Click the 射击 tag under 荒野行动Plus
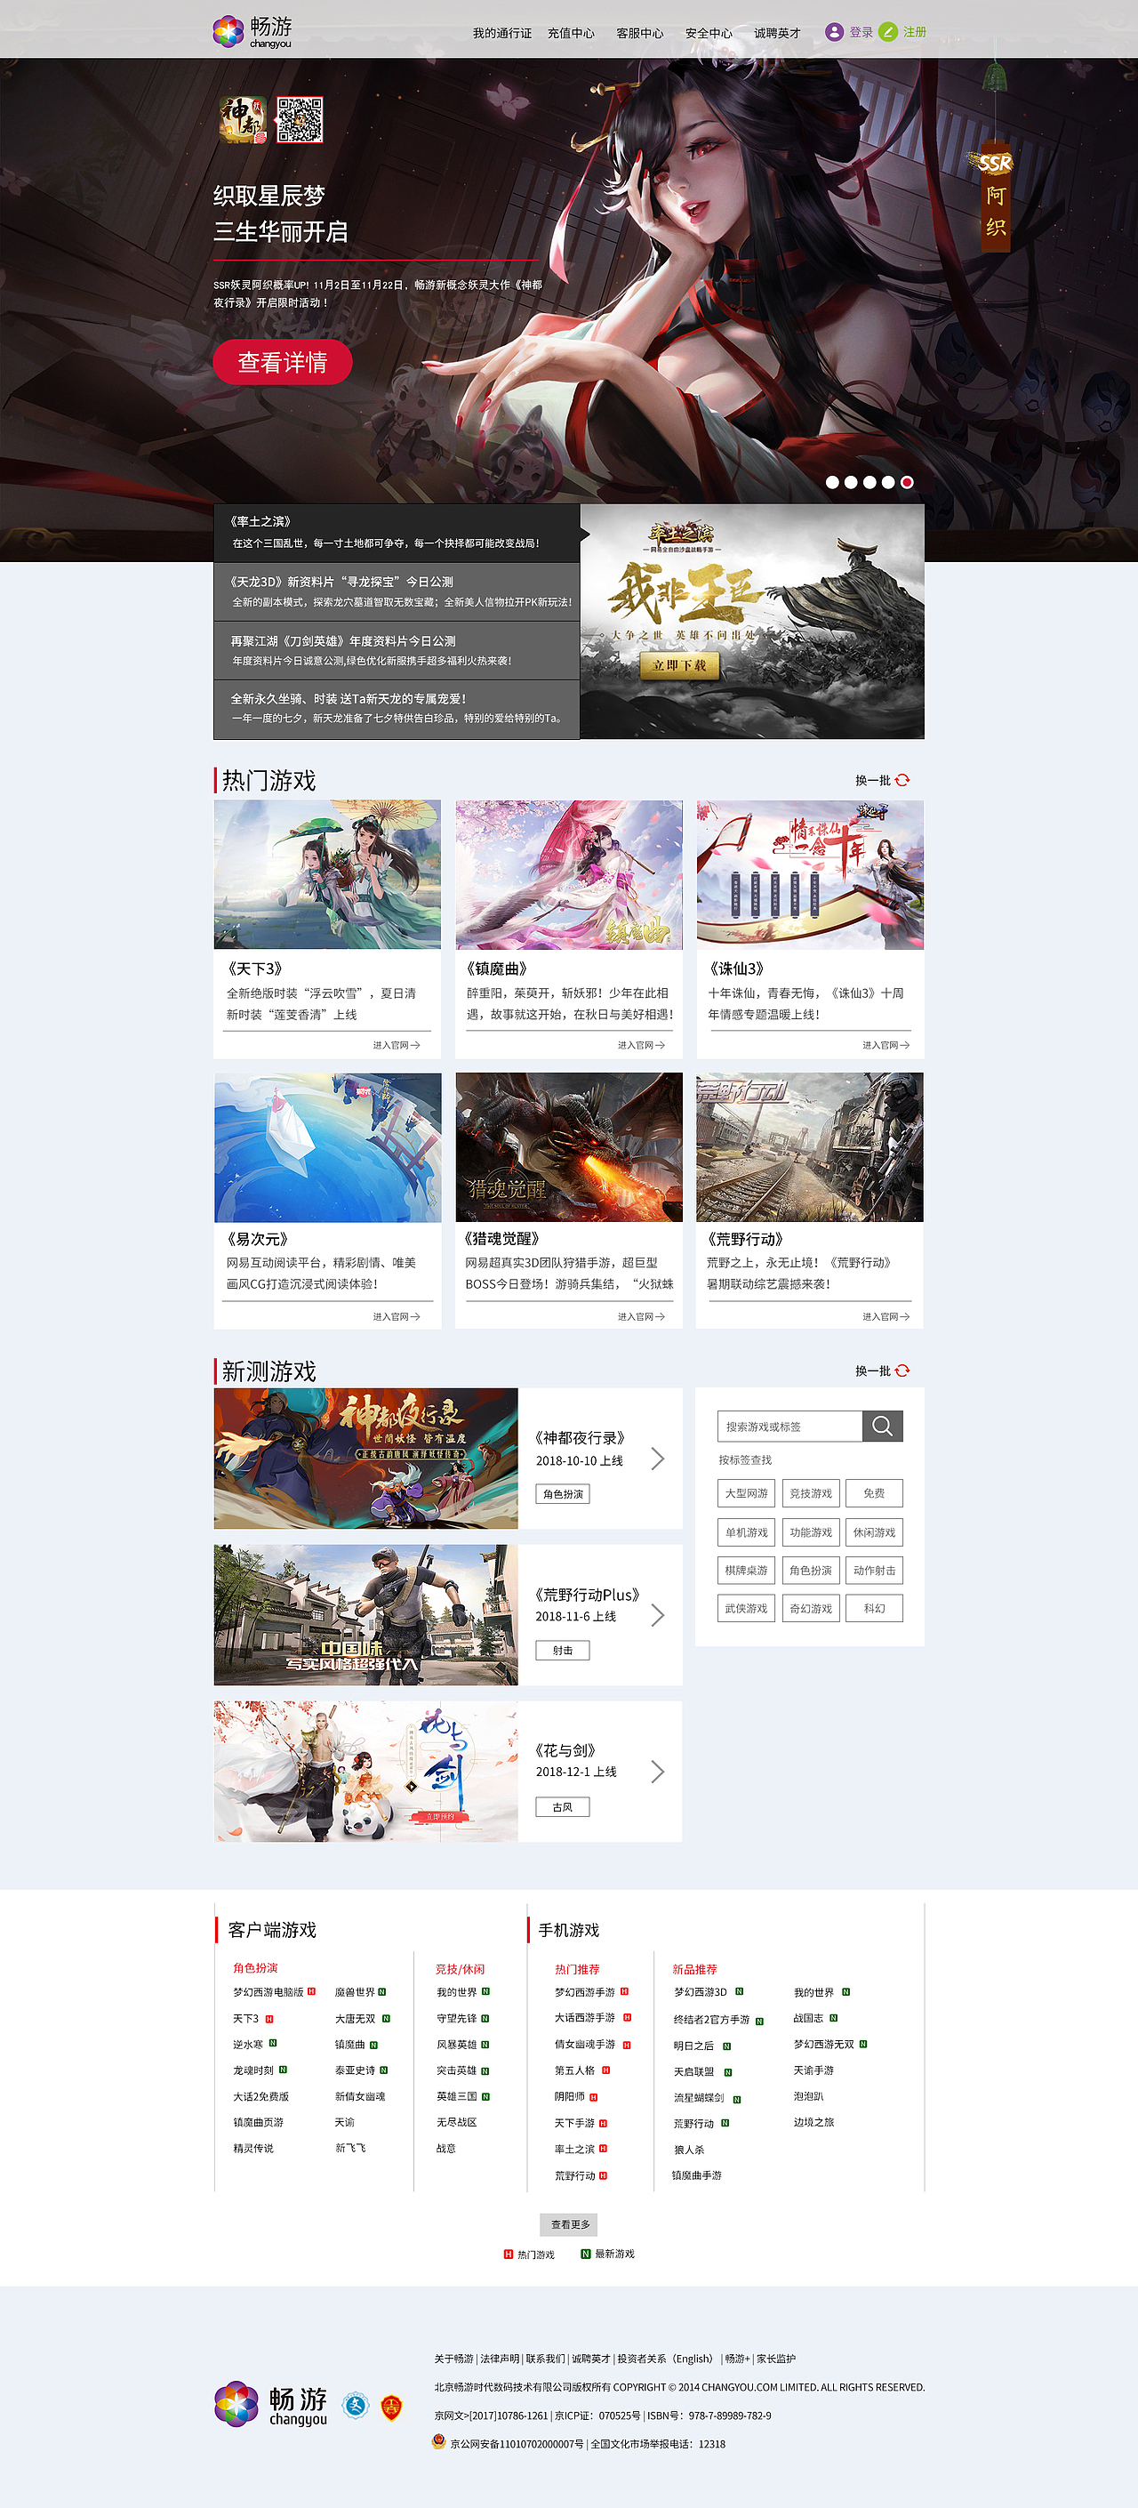 [563, 1651]
